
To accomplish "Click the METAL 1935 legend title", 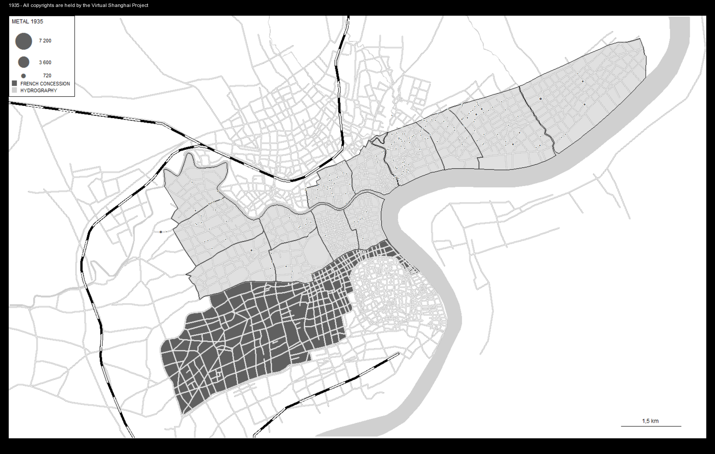I will (x=27, y=21).
